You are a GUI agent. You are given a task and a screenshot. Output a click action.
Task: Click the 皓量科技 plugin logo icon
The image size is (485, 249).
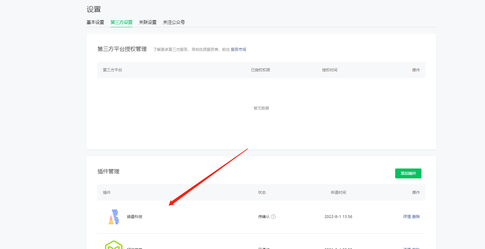(x=113, y=217)
